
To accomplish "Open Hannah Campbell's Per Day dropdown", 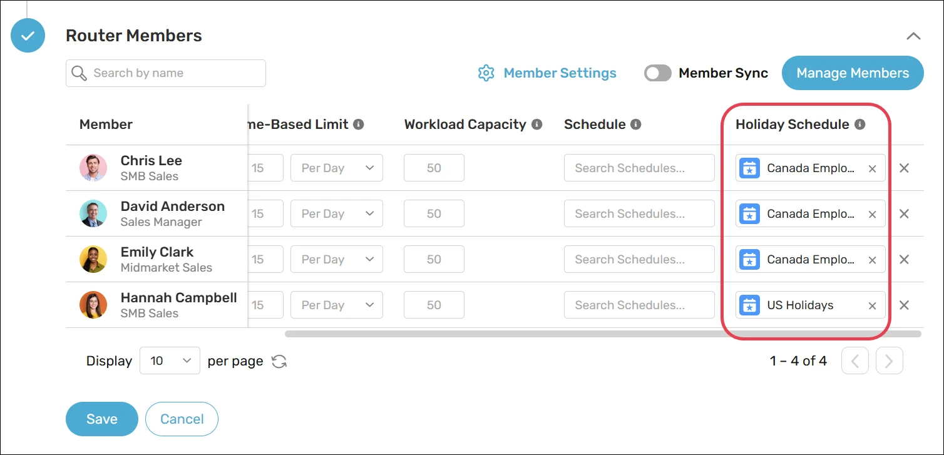I will click(x=337, y=305).
